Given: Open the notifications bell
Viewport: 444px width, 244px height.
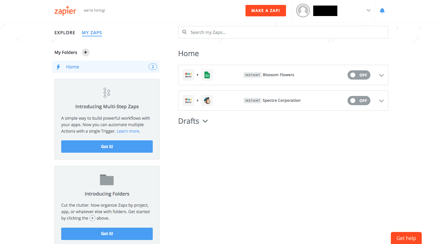Looking at the screenshot, I should coord(382,11).
